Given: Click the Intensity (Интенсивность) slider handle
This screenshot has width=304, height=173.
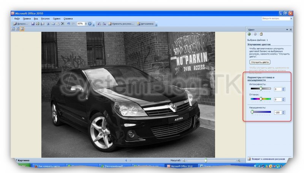Looking at the screenshot, I should click(x=261, y=89).
